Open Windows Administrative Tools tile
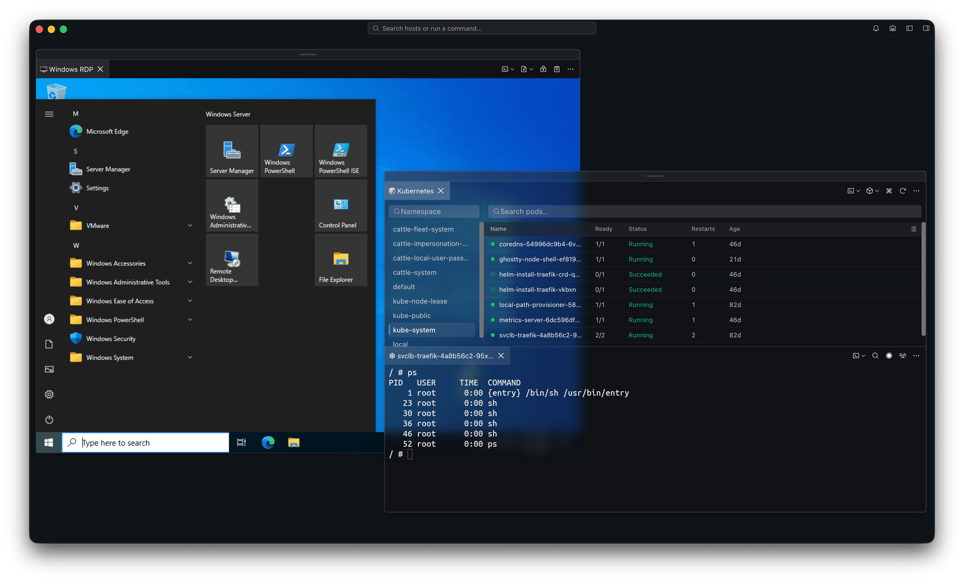Image resolution: width=964 pixels, height=582 pixels. (x=232, y=206)
